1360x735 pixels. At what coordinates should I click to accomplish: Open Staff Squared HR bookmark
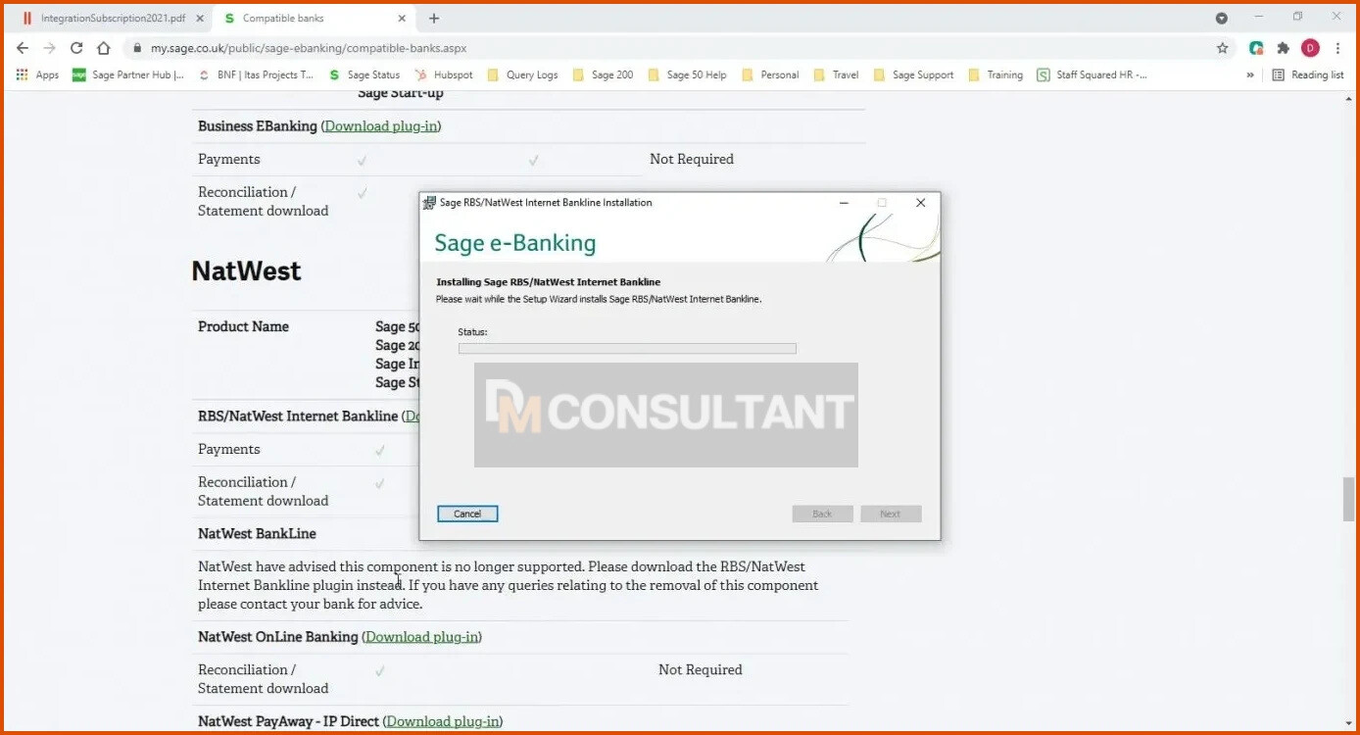pyautogui.click(x=1092, y=74)
